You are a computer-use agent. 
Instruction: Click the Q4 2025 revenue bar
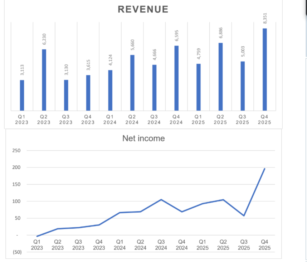(x=265, y=69)
